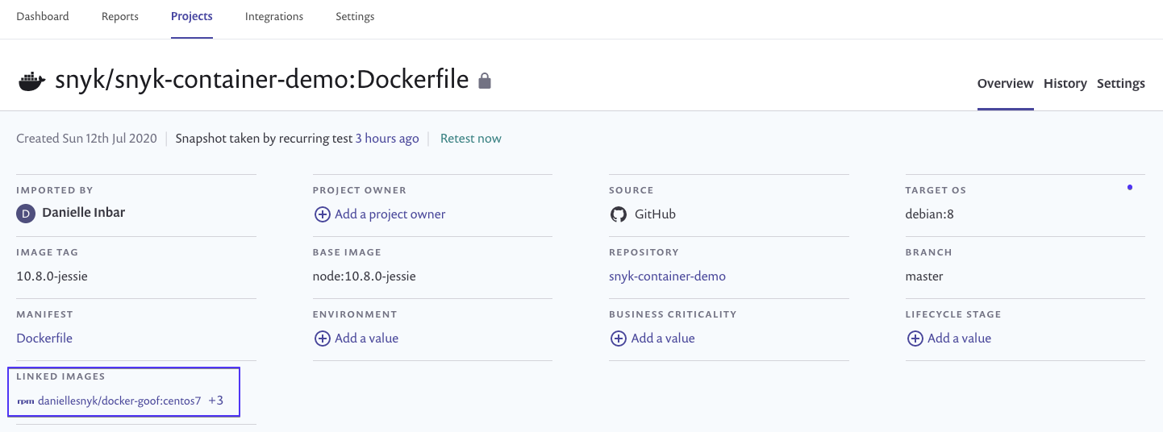This screenshot has width=1163, height=432.
Task: Open the Integrations navigation item
Action: tap(274, 16)
